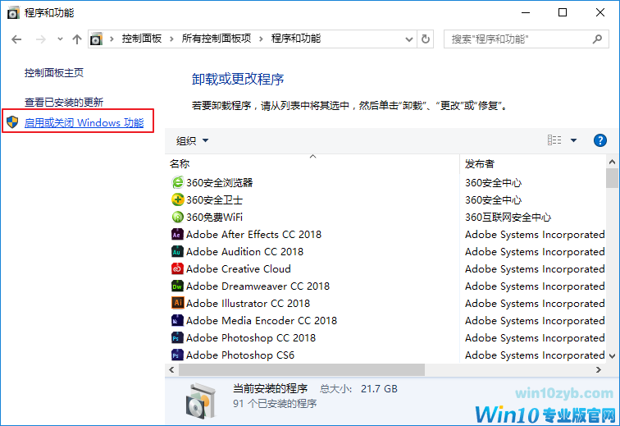Select Adobe Illustrator CC 2018 name

(248, 303)
